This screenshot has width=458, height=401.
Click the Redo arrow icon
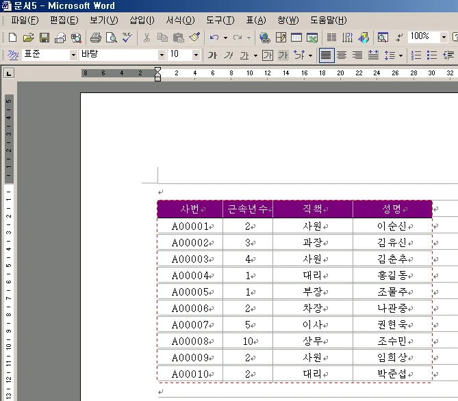point(238,38)
